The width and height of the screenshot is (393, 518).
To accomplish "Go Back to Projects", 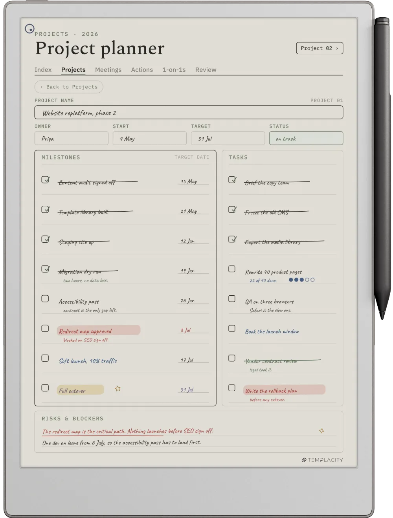I will tap(69, 87).
